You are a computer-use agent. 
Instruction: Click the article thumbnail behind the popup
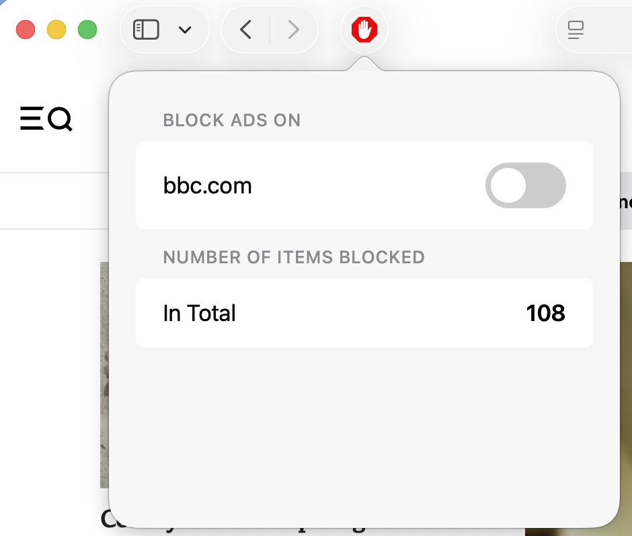pos(105,376)
